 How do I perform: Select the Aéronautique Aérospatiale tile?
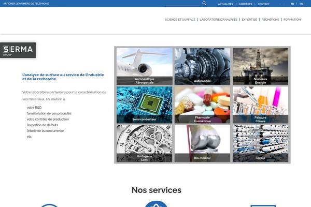(x=145, y=66)
